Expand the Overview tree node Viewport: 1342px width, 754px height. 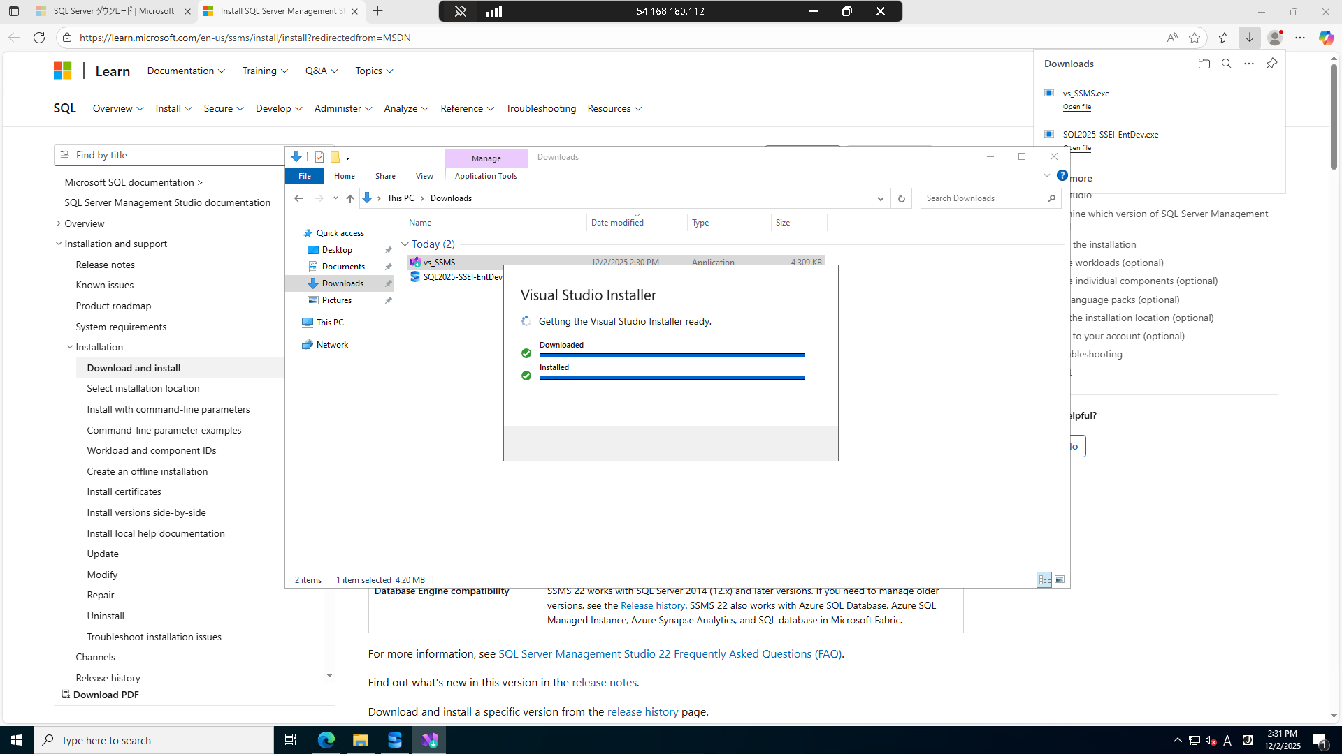(59, 223)
